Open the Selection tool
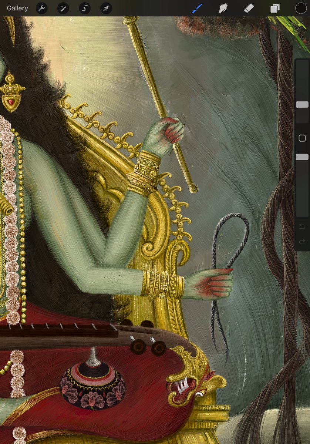Image resolution: width=310 pixels, height=444 pixels. 84,8
